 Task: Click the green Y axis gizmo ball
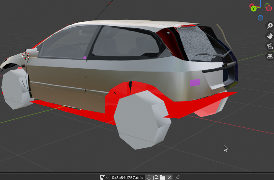click(254, 8)
